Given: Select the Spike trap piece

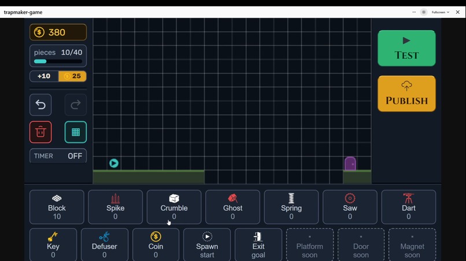Looking at the screenshot, I should tap(115, 207).
